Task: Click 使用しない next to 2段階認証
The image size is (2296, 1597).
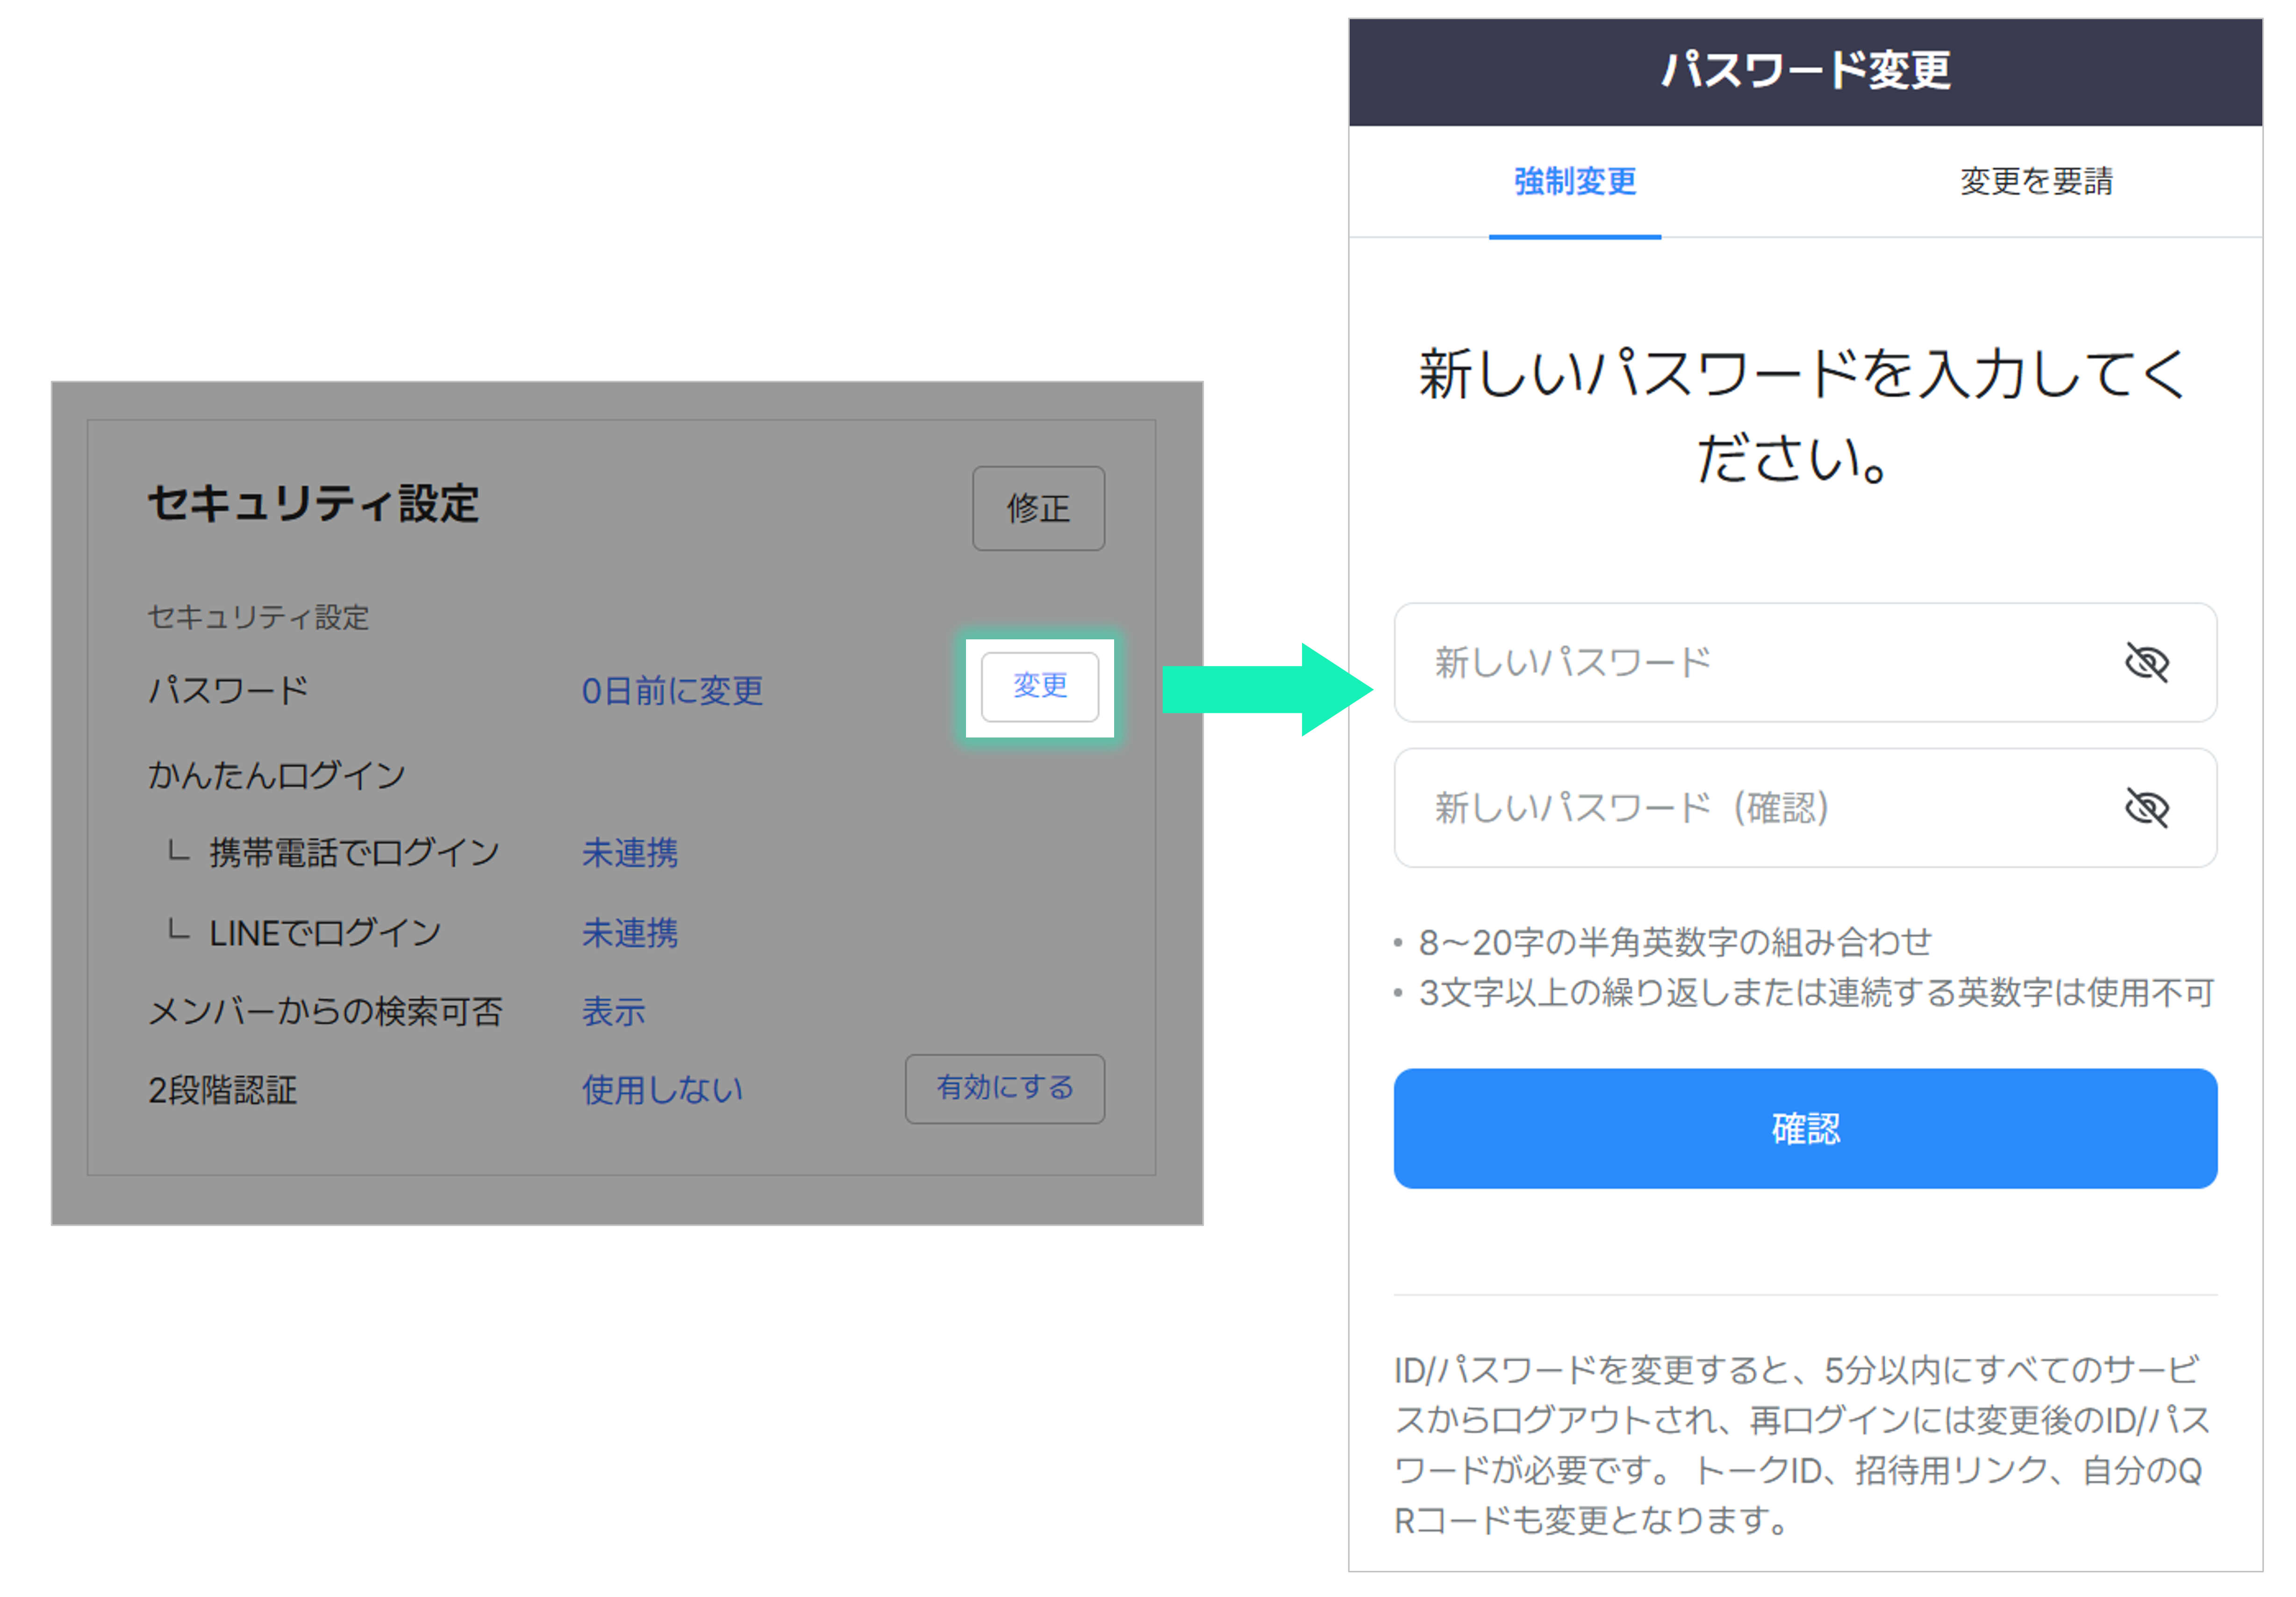Action: 662,1089
